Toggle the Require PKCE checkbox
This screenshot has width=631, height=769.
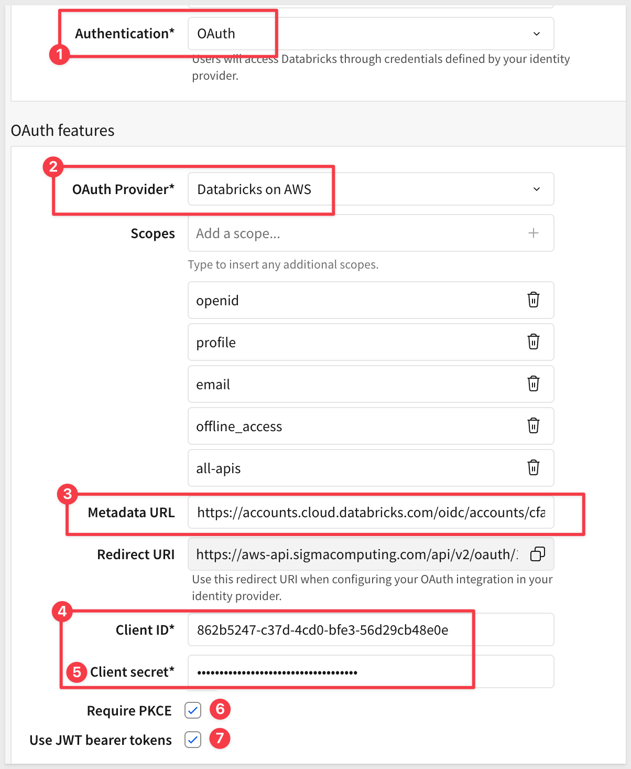click(193, 710)
